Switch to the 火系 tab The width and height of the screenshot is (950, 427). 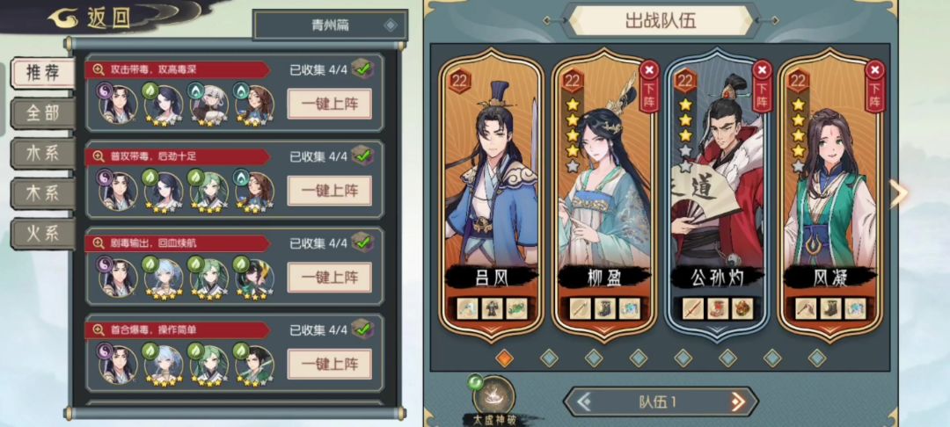click(x=43, y=234)
